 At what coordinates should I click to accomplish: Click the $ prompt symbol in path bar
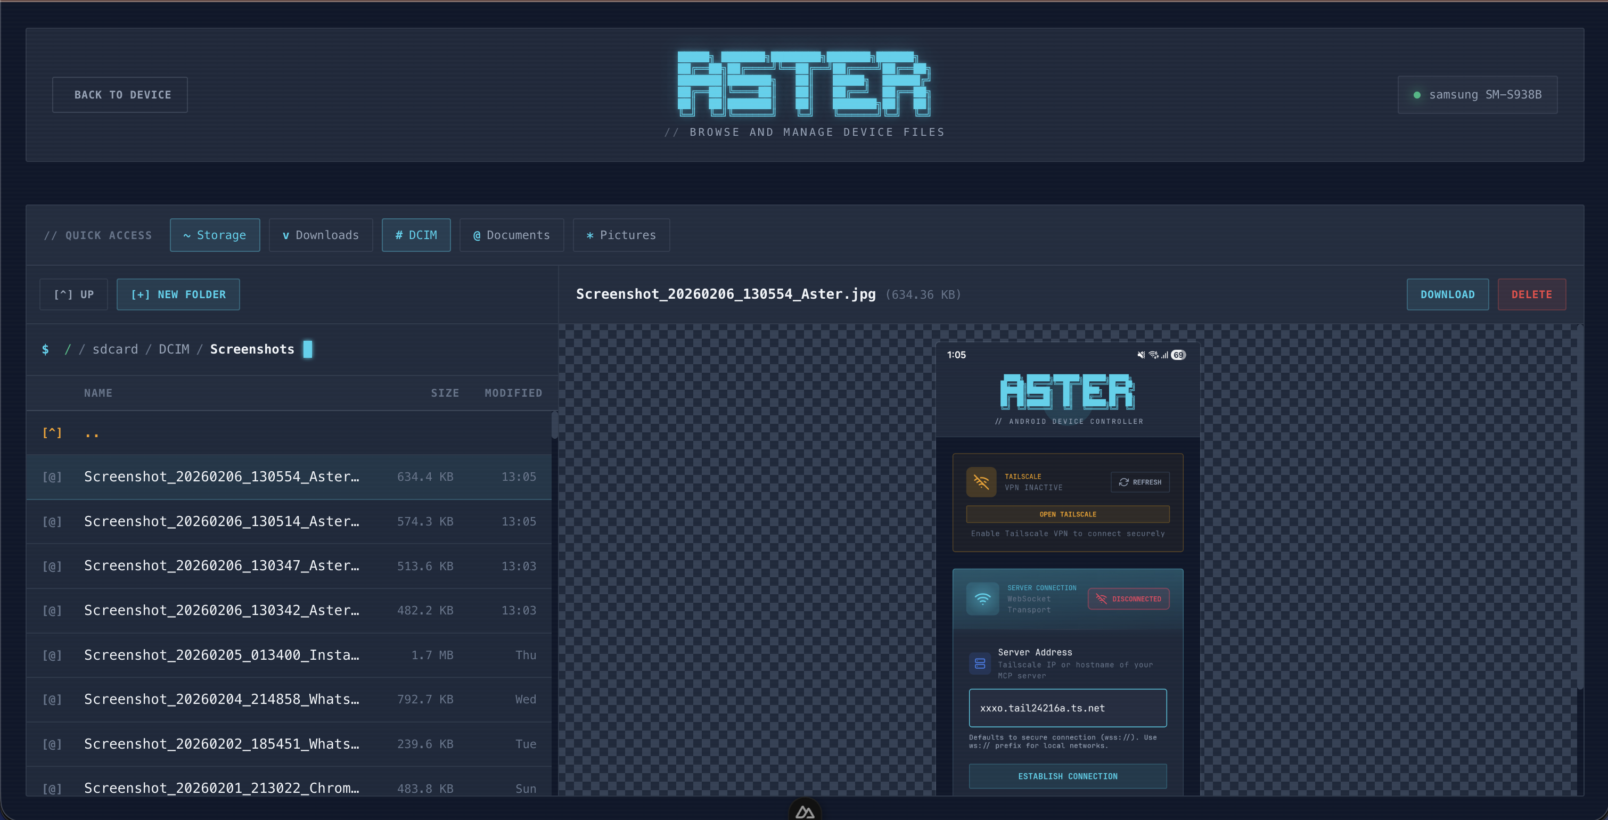click(x=45, y=349)
